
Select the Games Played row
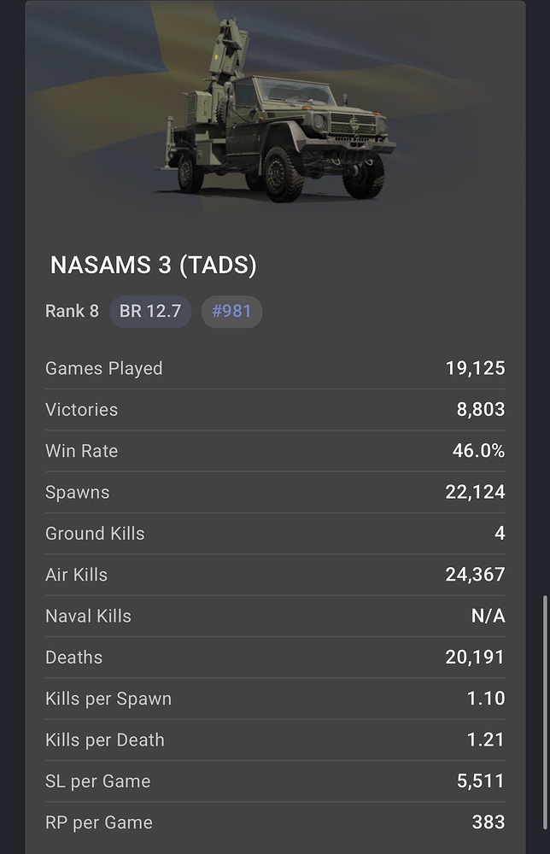(x=275, y=369)
